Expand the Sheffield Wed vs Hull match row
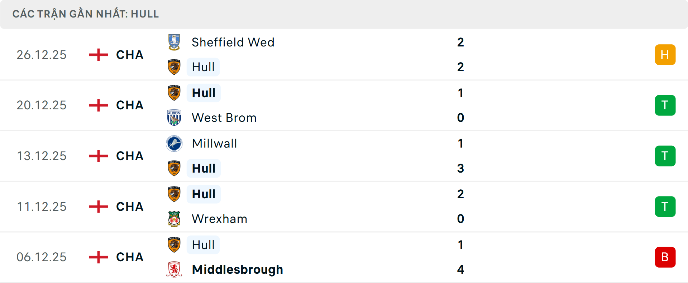The image size is (688, 283). tap(344, 55)
